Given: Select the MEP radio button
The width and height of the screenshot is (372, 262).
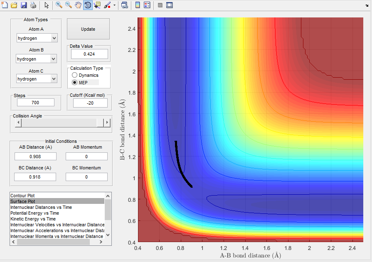Looking at the screenshot, I should click(75, 82).
